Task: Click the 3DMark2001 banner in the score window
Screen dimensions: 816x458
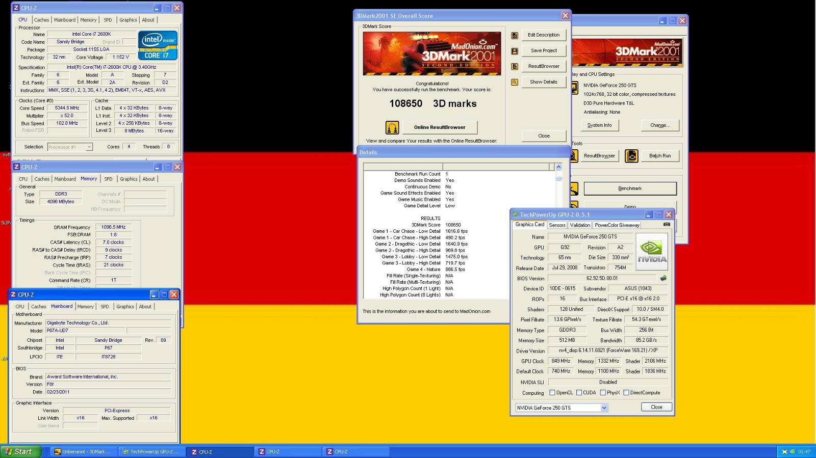Action: tap(431, 53)
